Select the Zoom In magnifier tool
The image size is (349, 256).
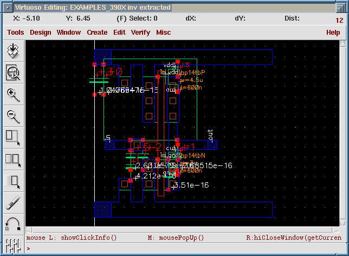(13, 94)
